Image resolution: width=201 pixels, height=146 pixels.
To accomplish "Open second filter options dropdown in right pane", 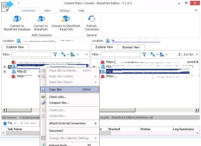I will pyautogui.click(x=167, y=55).
